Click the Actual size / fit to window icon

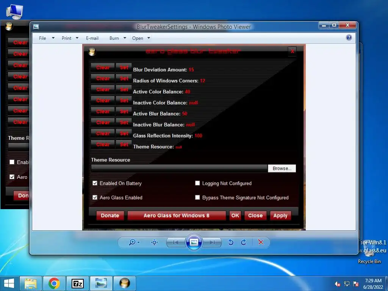pos(155,242)
